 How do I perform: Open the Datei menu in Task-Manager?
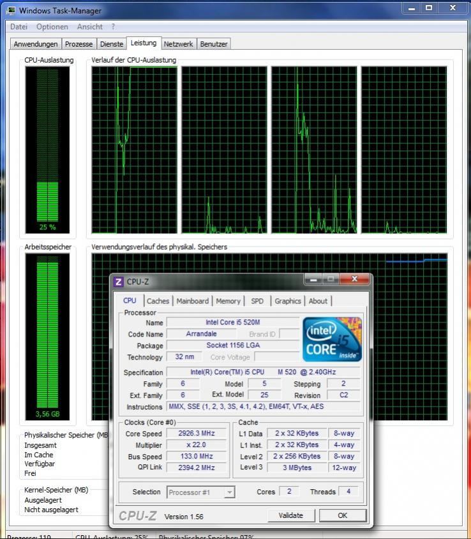point(19,27)
